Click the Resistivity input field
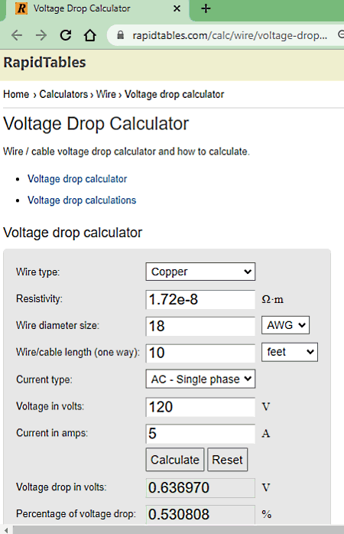Screen dimensions: 344x534 (x=200, y=299)
